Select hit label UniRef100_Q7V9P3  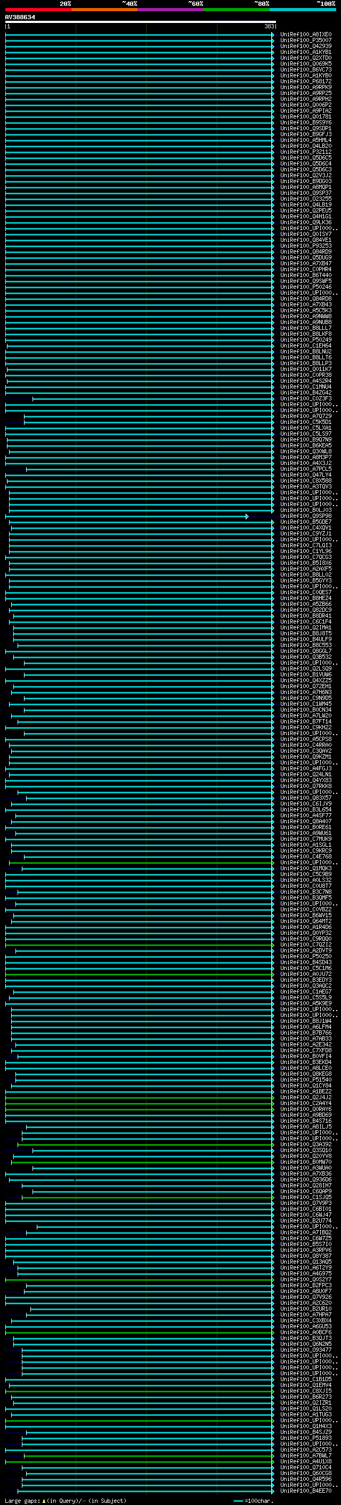click(x=306, y=1203)
